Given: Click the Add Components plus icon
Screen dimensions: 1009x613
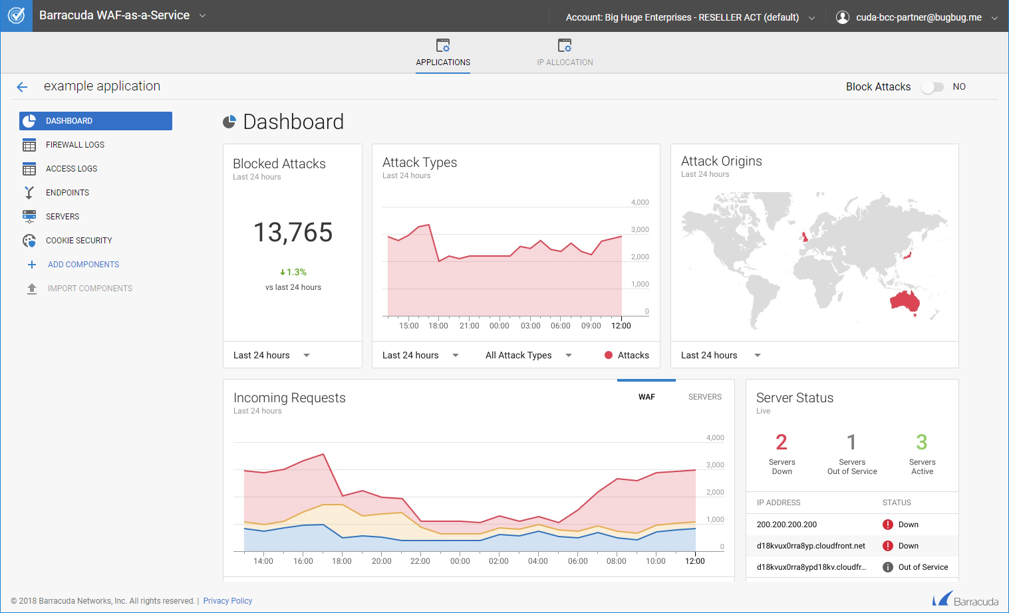Looking at the screenshot, I should (x=31, y=265).
